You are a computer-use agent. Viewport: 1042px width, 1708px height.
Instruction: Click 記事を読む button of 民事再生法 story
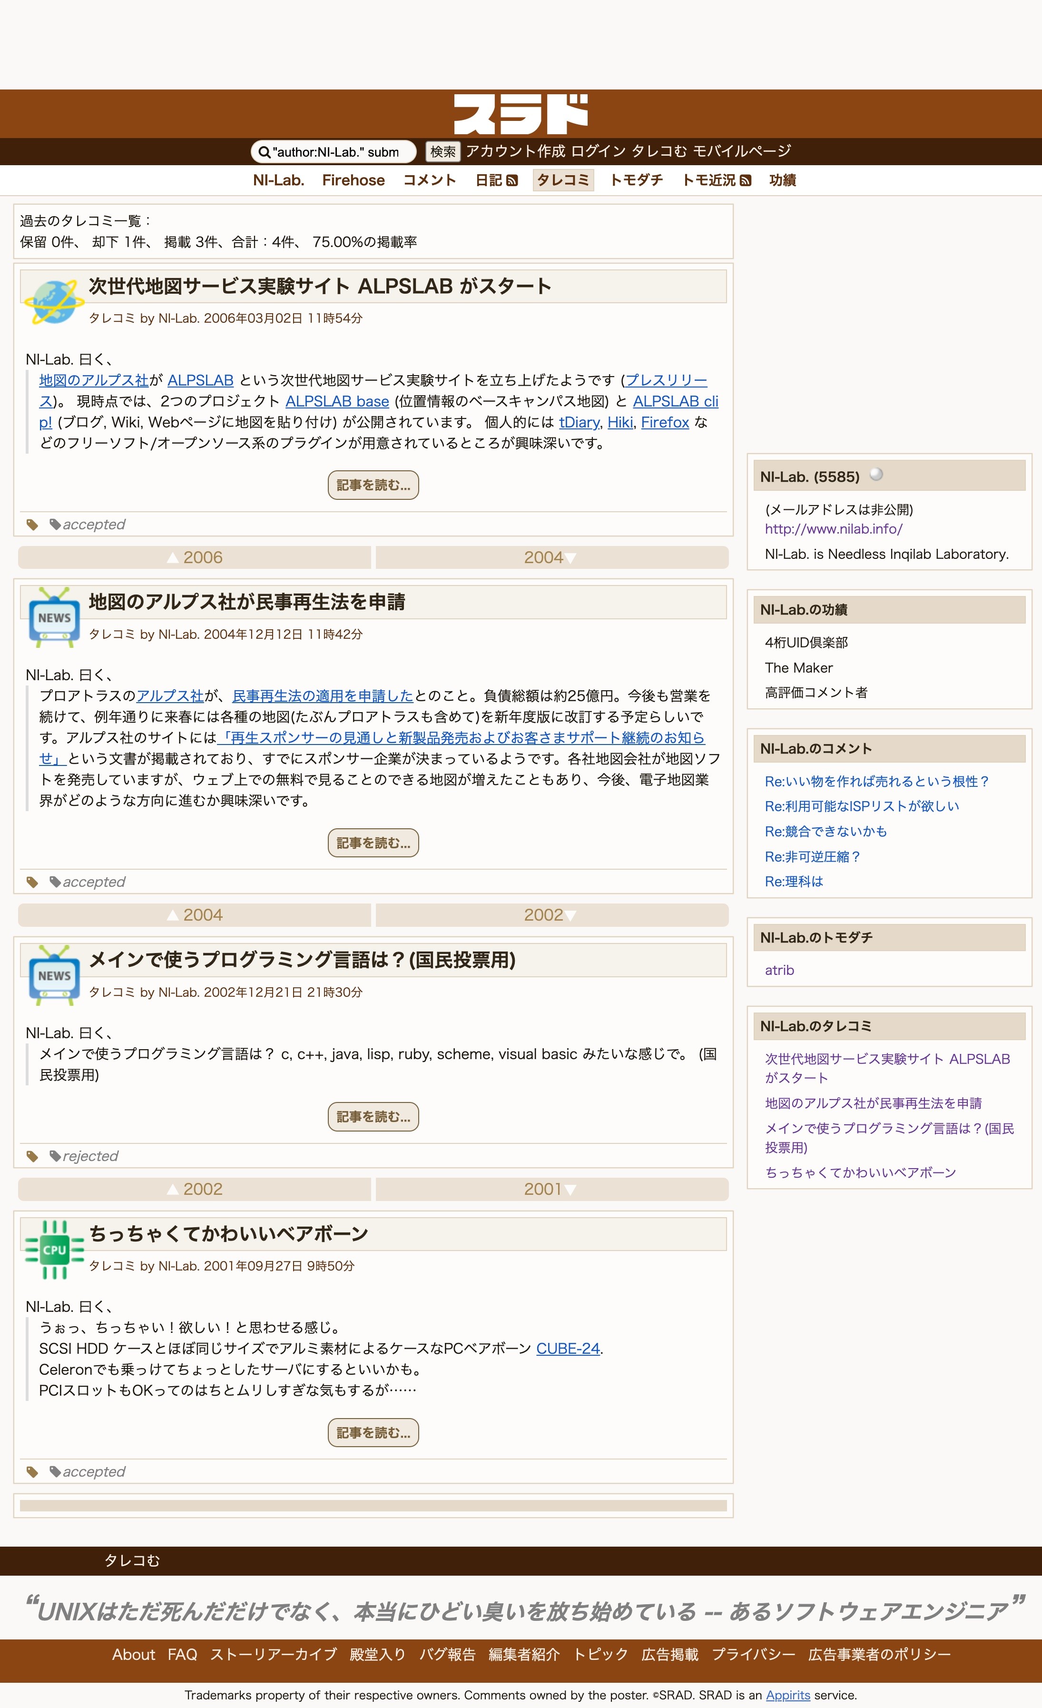click(374, 843)
